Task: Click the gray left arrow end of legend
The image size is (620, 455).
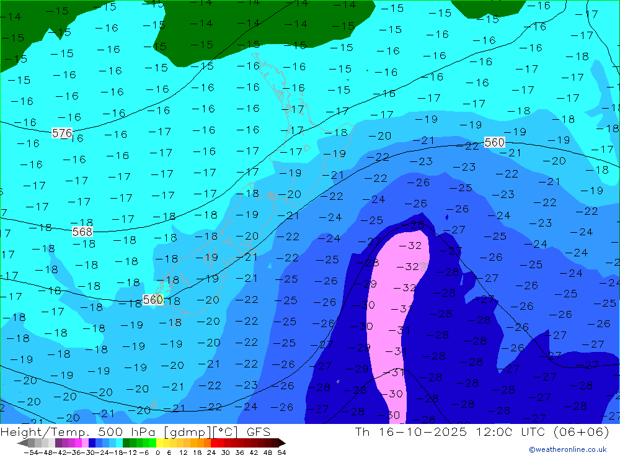Action: 22,443
